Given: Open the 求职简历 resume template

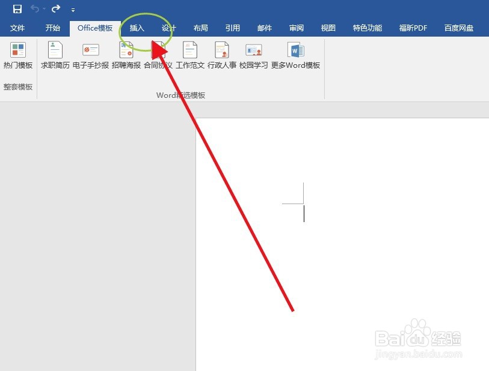Looking at the screenshot, I should tap(55, 55).
